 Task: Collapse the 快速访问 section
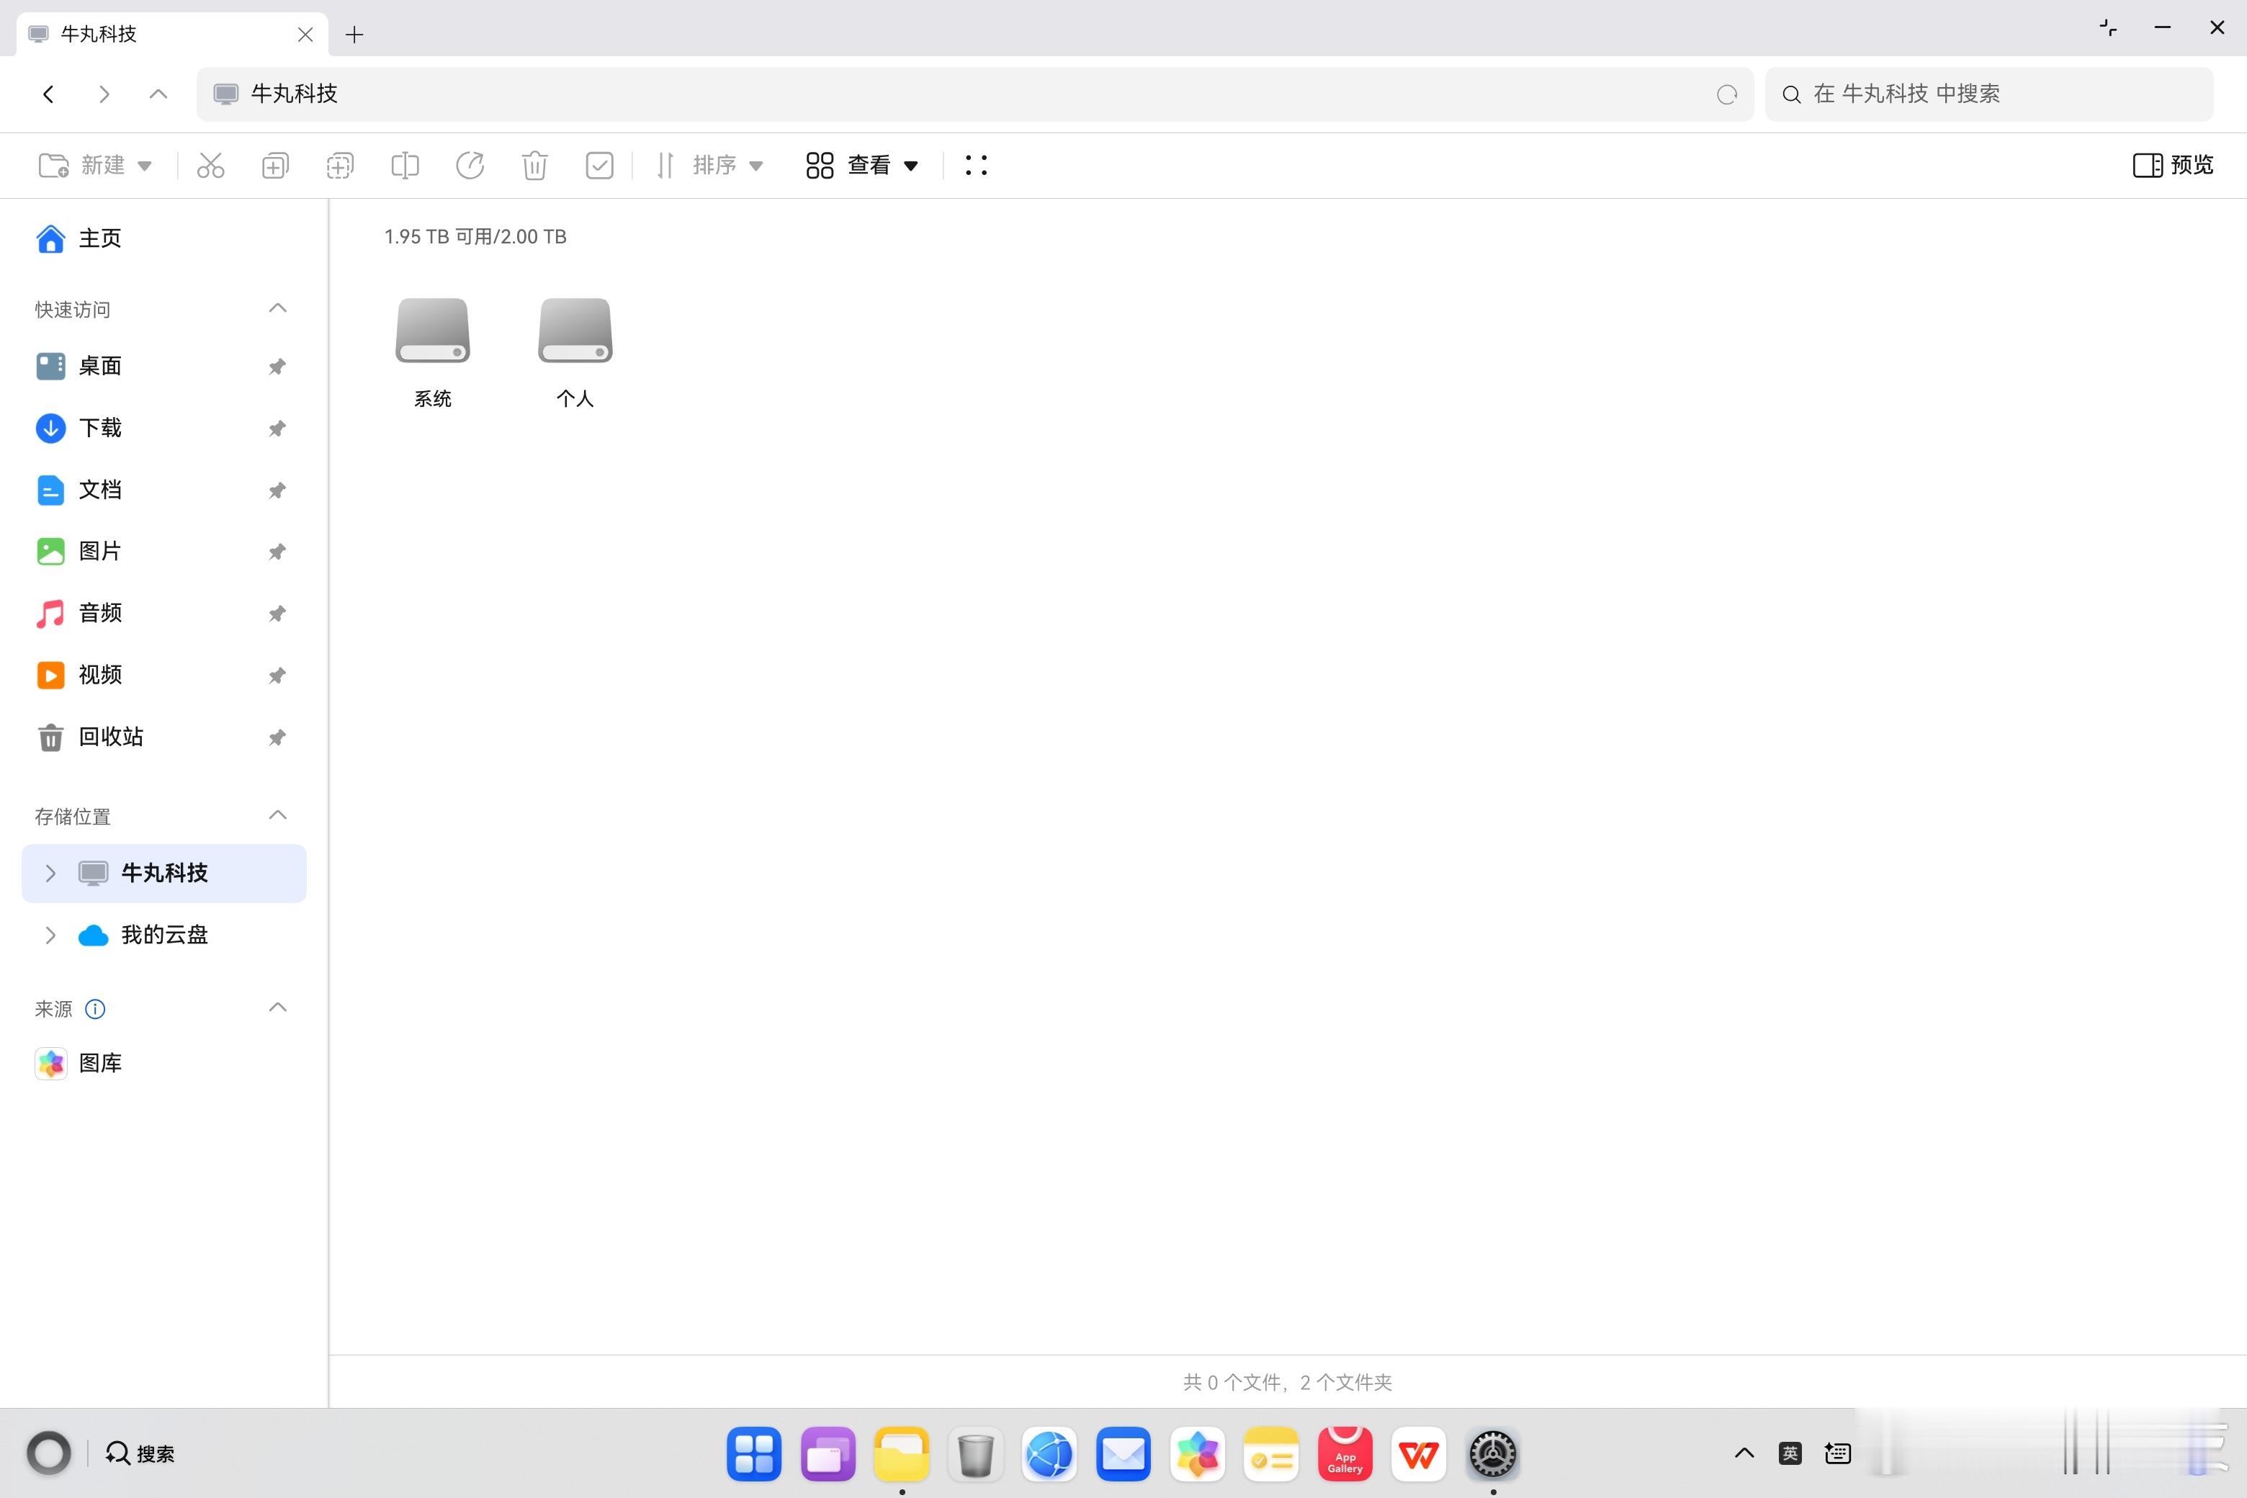(x=278, y=308)
